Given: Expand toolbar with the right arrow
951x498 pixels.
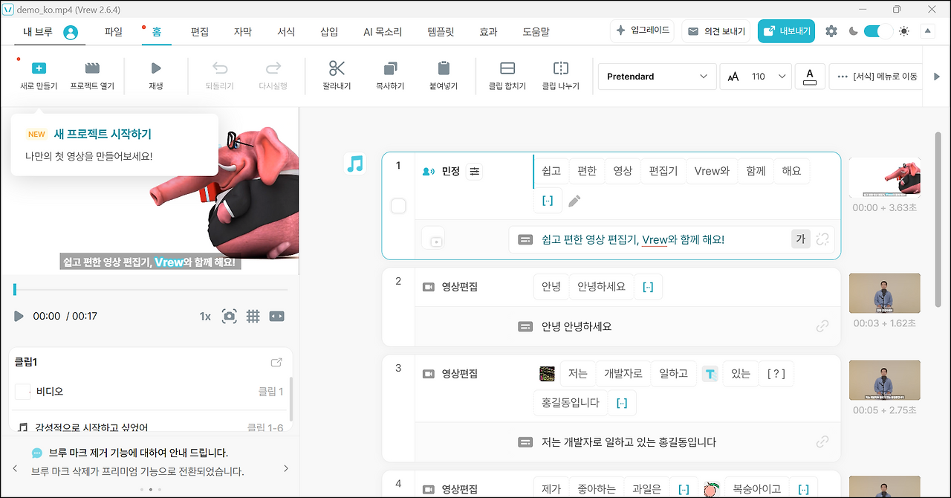Looking at the screenshot, I should [936, 77].
